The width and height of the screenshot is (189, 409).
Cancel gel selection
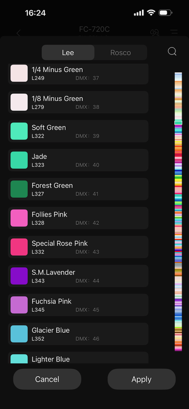click(x=47, y=379)
